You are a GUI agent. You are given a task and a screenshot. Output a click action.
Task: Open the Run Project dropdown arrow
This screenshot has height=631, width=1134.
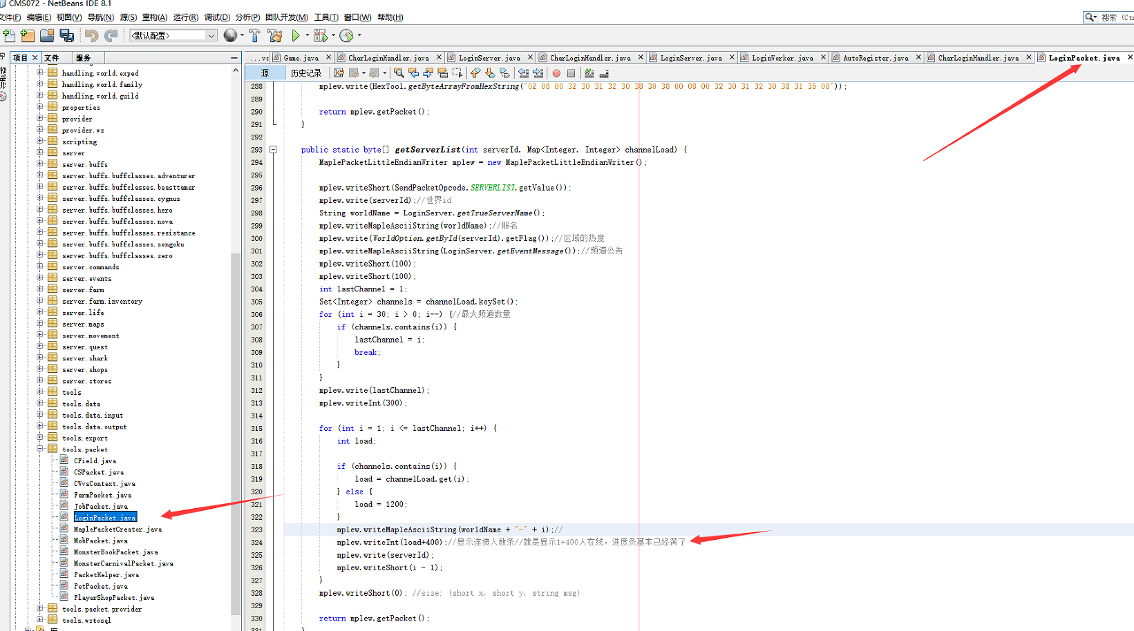(308, 35)
